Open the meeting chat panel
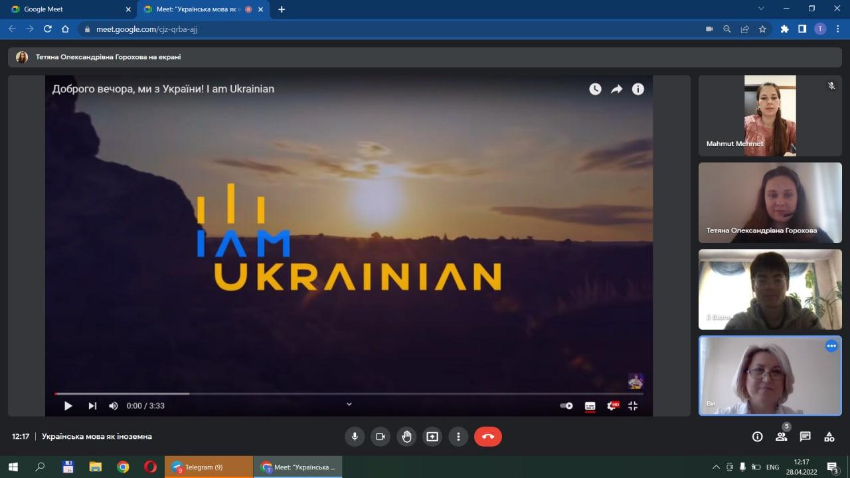Image resolution: width=850 pixels, height=478 pixels. (x=805, y=436)
